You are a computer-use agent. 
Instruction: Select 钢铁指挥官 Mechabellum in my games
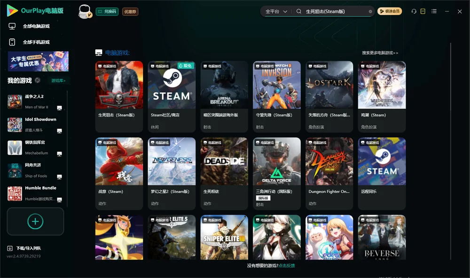[x=35, y=147]
